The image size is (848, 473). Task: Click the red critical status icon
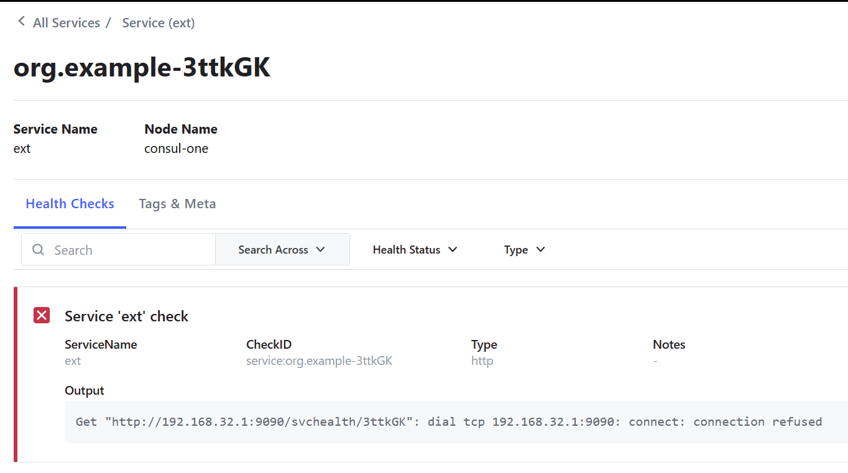tap(42, 315)
